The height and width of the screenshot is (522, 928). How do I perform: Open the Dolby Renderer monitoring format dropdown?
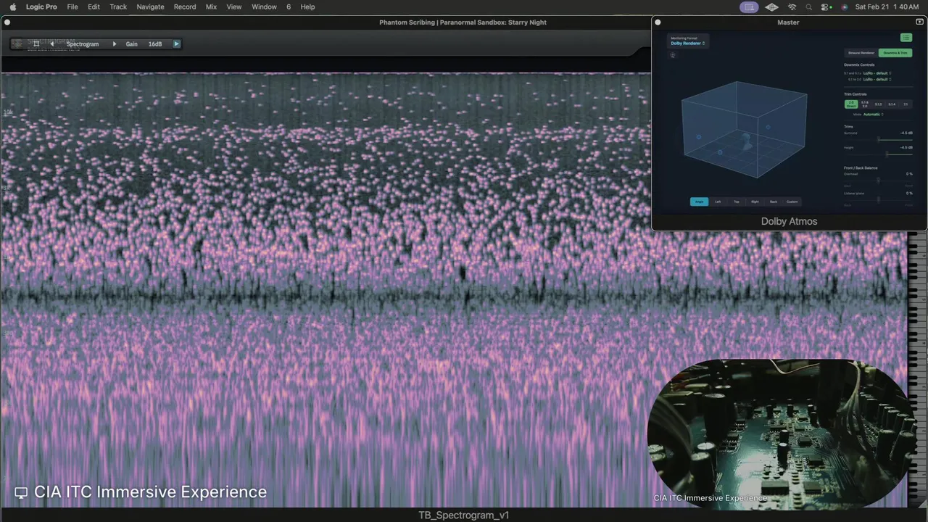(x=688, y=43)
